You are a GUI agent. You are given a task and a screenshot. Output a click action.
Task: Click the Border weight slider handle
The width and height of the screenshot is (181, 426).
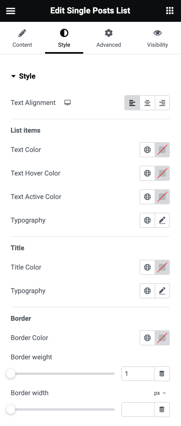point(11,373)
